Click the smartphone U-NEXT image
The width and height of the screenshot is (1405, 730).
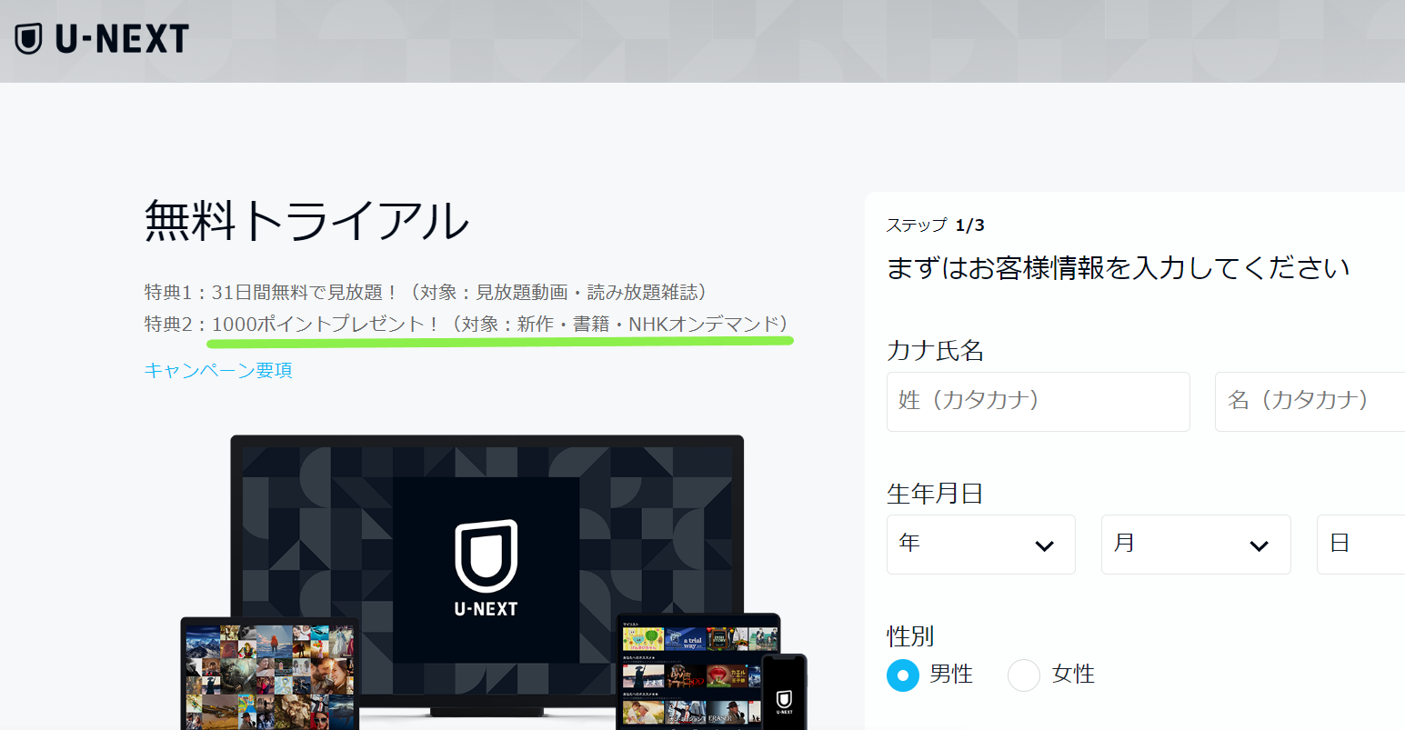[784, 693]
